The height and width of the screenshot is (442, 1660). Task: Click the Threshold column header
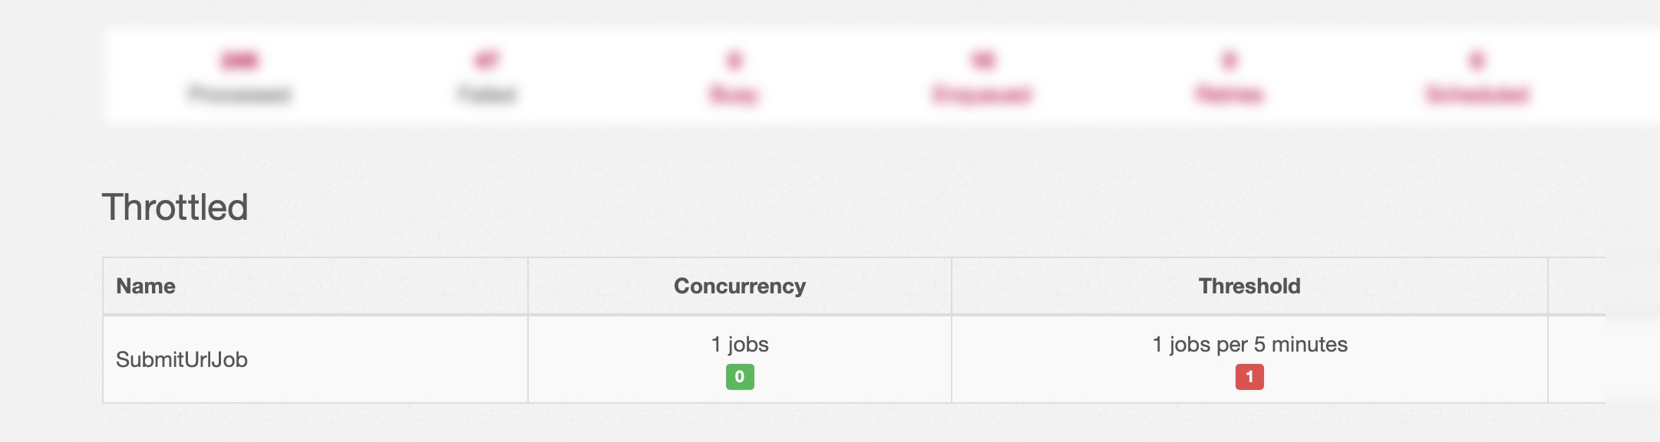(1249, 286)
